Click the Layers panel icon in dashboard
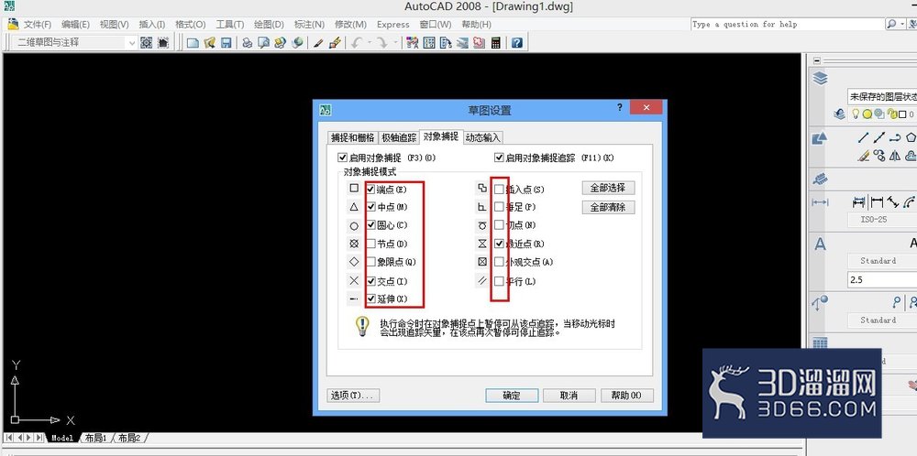917x456 pixels. (x=821, y=78)
